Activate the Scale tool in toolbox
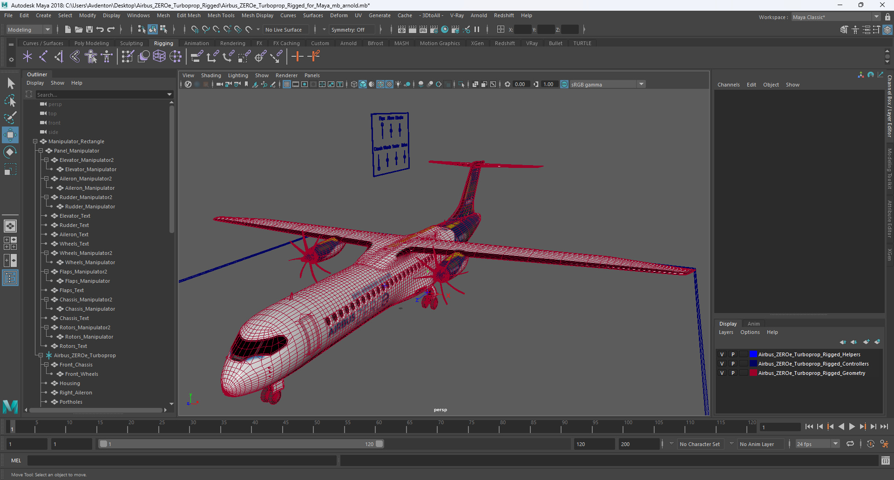The image size is (894, 480). tap(10, 169)
